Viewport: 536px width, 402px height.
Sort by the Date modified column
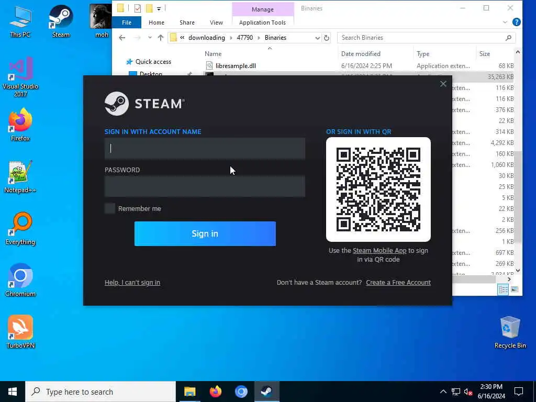click(x=361, y=54)
